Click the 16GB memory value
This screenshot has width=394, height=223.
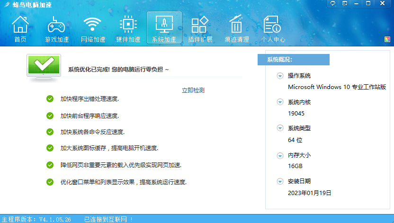pos(295,166)
